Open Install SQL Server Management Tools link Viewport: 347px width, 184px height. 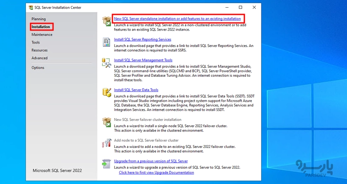[x=143, y=60]
